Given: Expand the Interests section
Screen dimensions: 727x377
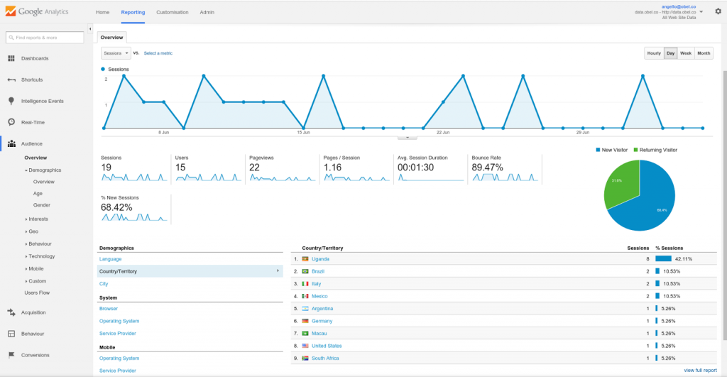Looking at the screenshot, I should click(x=26, y=219).
